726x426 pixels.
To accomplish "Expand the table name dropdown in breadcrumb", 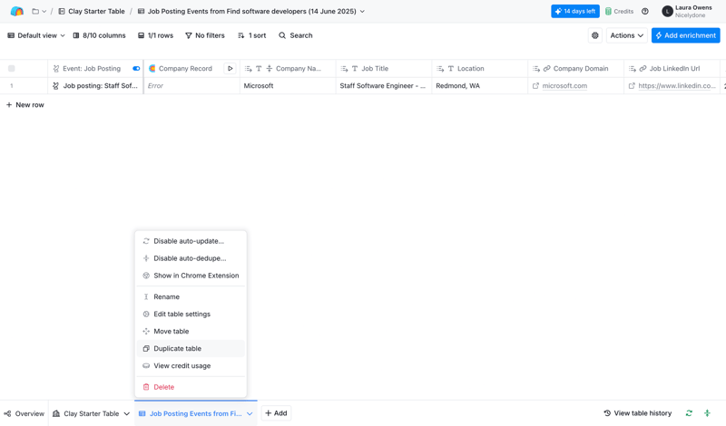I will [x=362, y=11].
